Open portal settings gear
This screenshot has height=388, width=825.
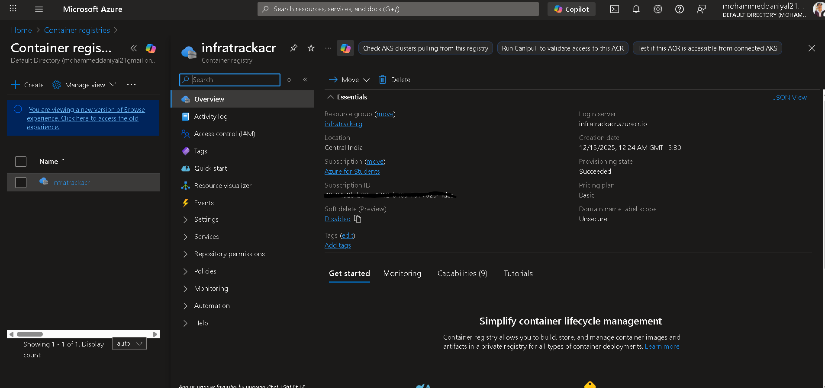pos(658,9)
